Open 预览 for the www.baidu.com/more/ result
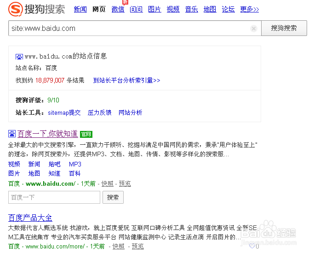This screenshot has height=254, width=314. [x=138, y=246]
